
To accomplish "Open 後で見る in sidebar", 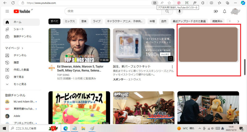I will 21,77.
